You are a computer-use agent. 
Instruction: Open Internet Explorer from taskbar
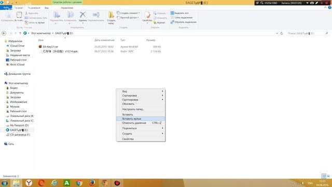pyautogui.click(x=54, y=183)
